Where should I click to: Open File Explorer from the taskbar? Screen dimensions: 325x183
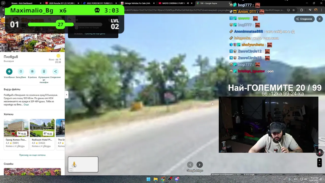pos(155,179)
